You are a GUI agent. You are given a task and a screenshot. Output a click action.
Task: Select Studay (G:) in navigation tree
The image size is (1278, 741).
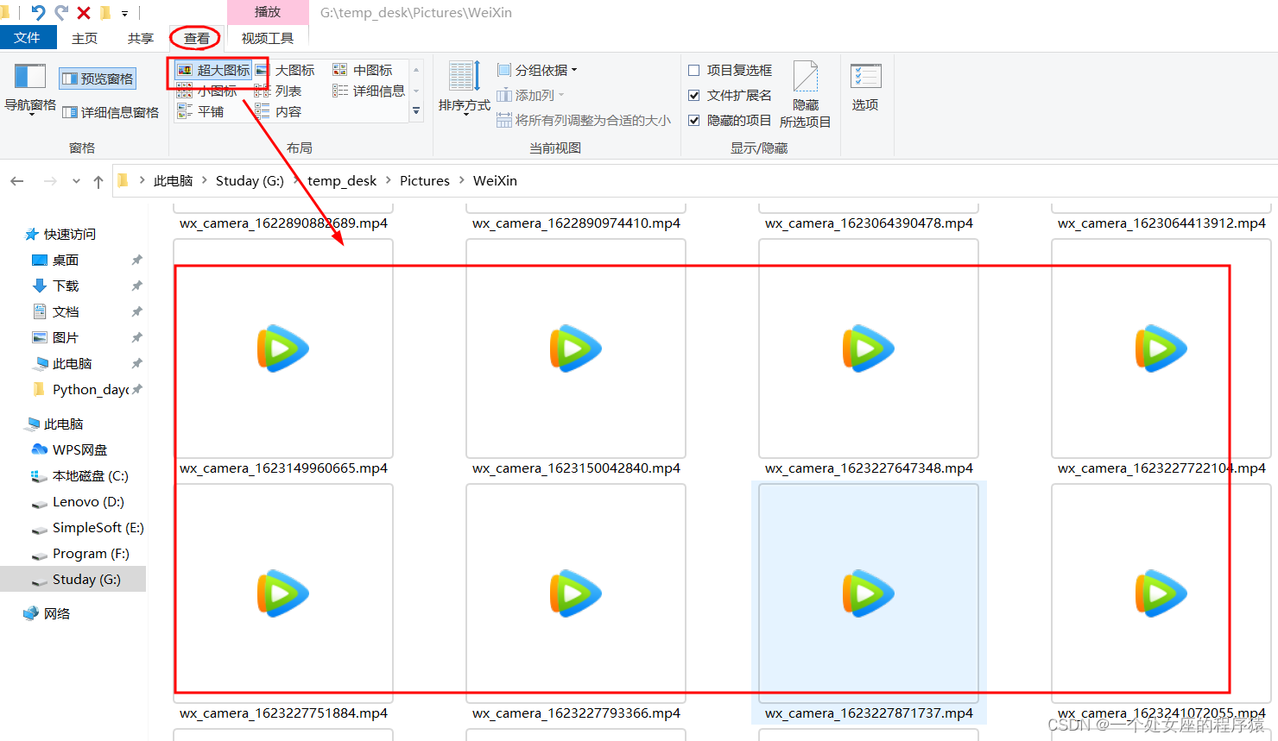pos(73,579)
